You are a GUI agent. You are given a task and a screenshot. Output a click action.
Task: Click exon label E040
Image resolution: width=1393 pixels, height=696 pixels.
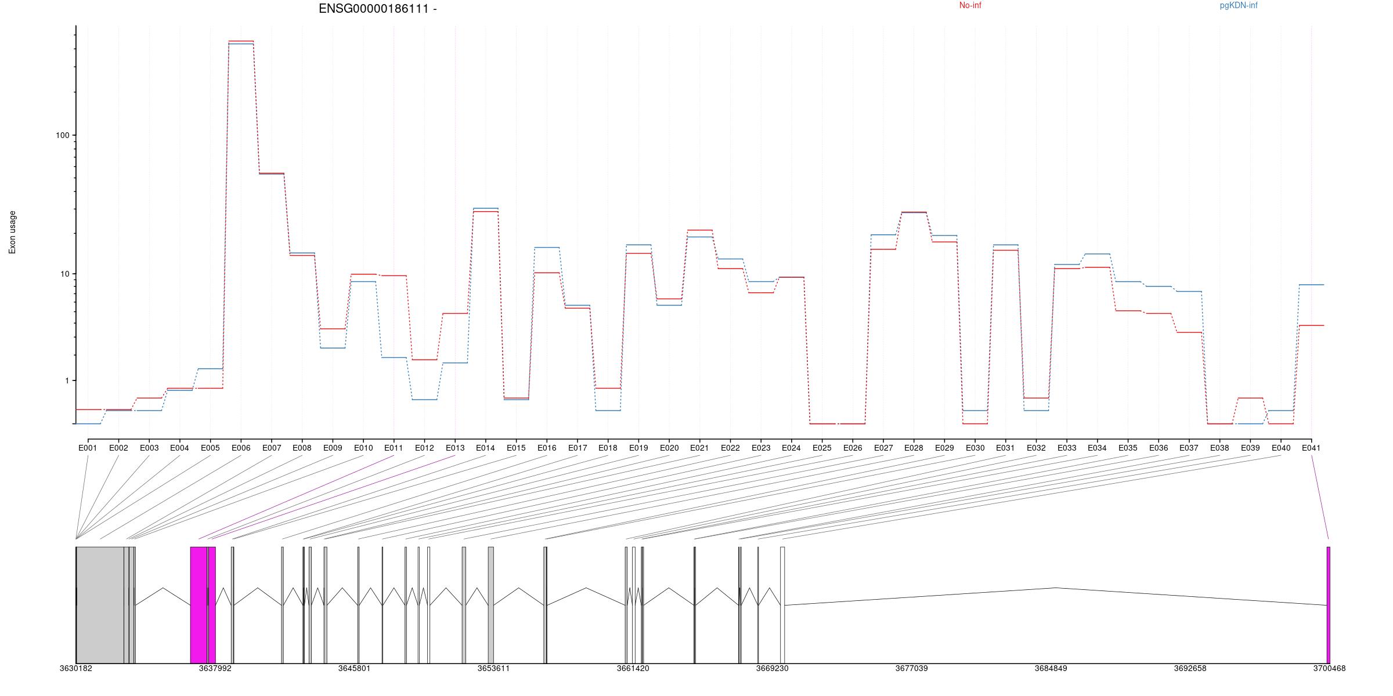[1281, 448]
